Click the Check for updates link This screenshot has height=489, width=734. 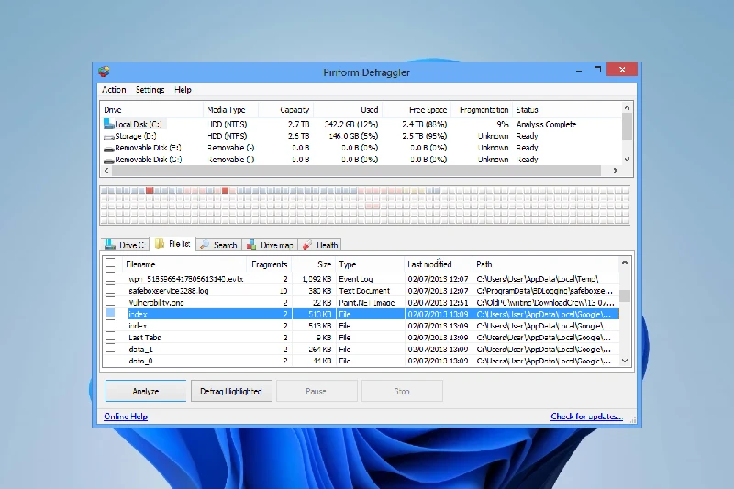click(x=586, y=416)
